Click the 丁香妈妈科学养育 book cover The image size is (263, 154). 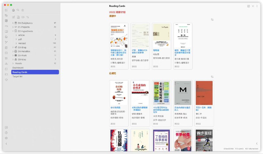[x=161, y=140]
